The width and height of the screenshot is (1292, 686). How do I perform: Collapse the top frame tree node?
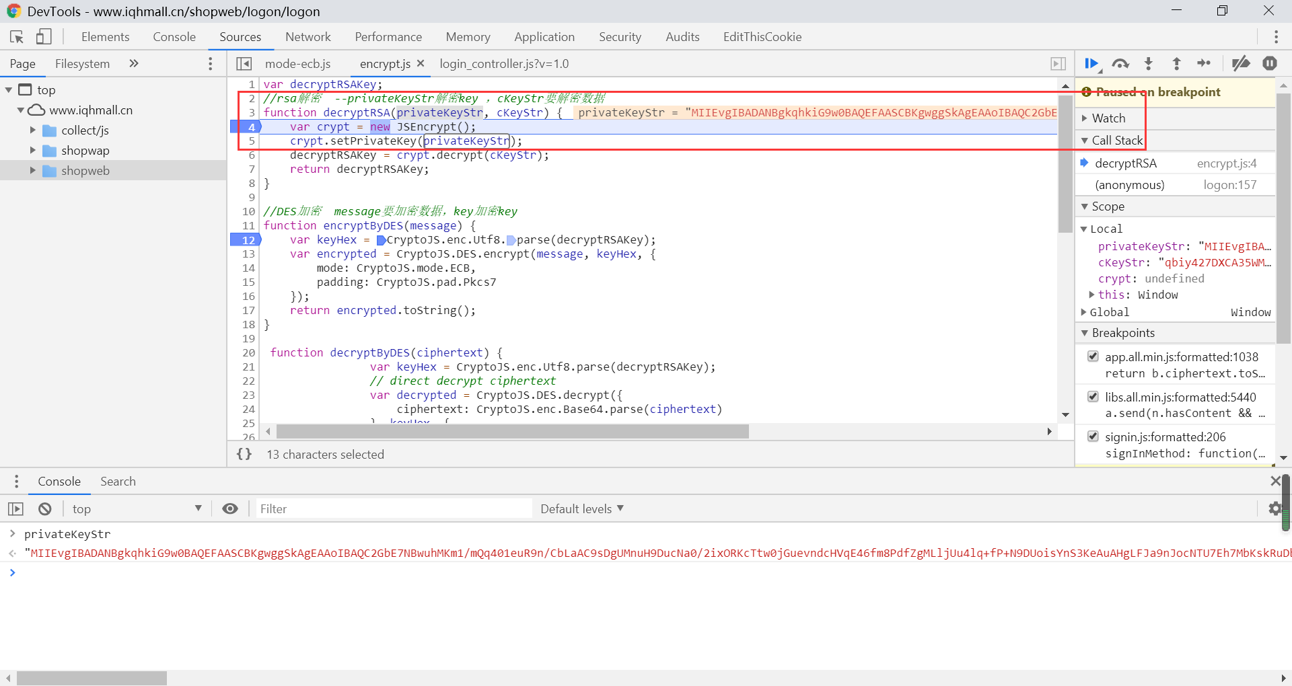tap(9, 90)
